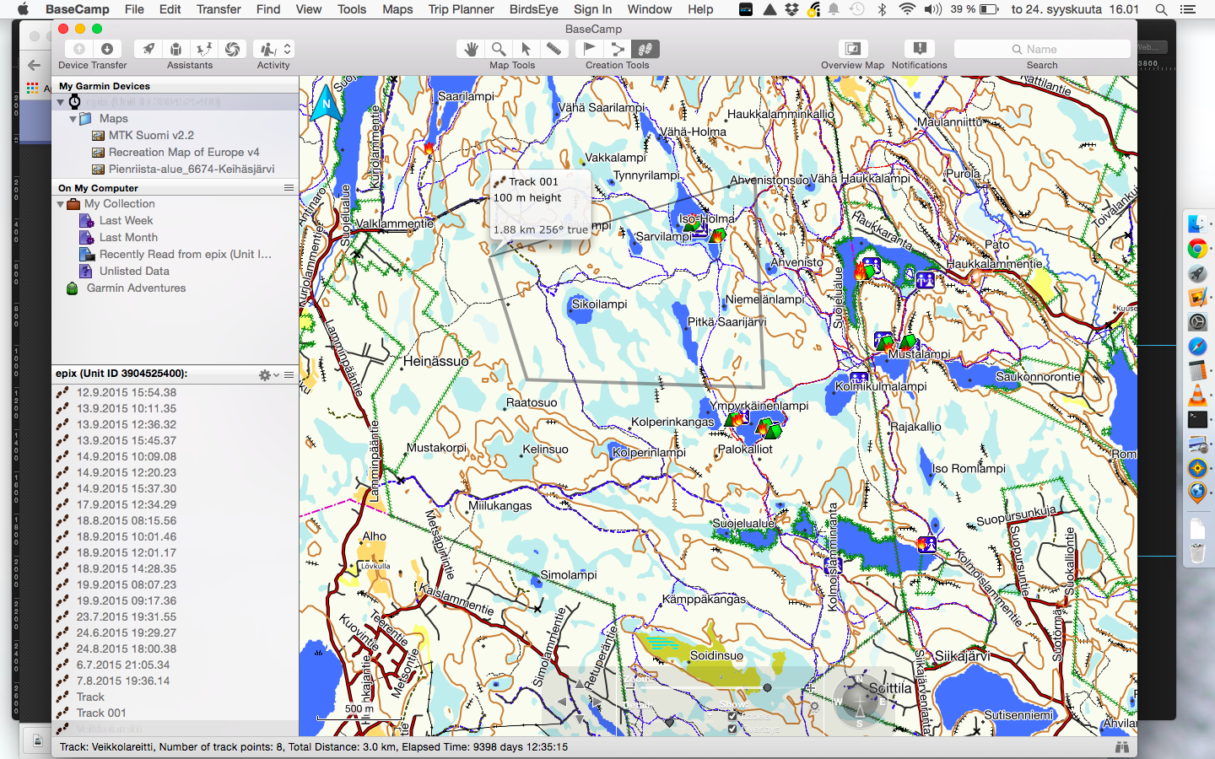Open the BirdsEye menu

[533, 9]
